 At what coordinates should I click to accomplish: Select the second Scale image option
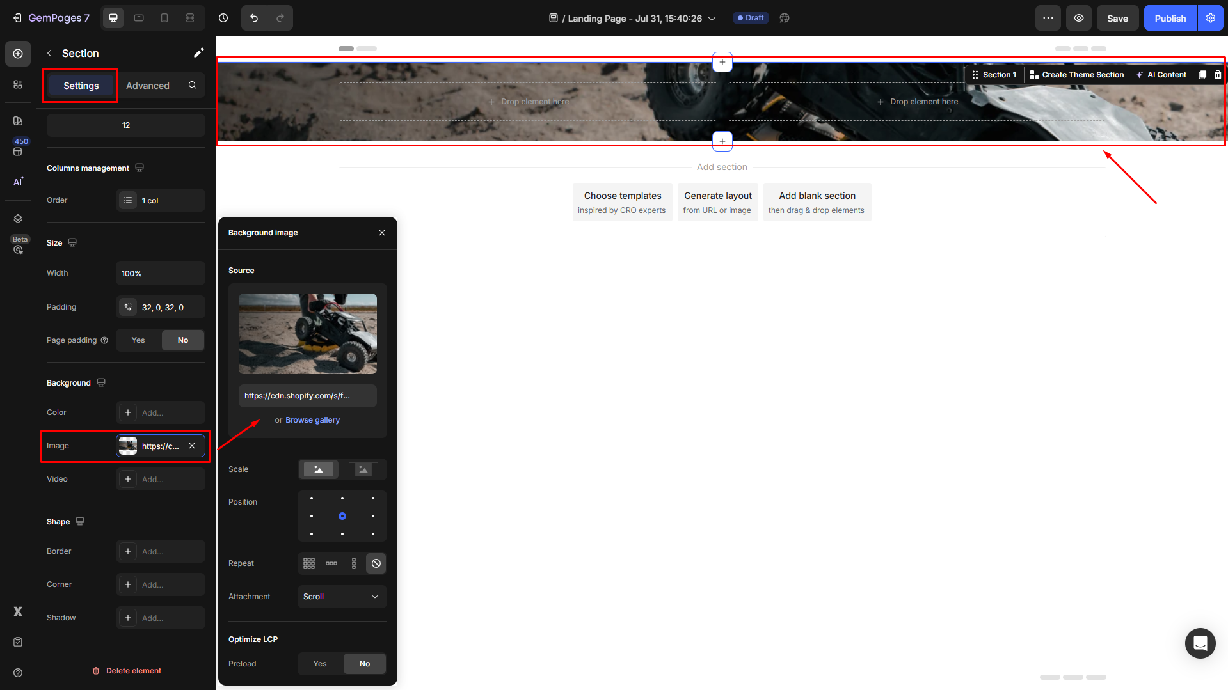click(x=363, y=469)
